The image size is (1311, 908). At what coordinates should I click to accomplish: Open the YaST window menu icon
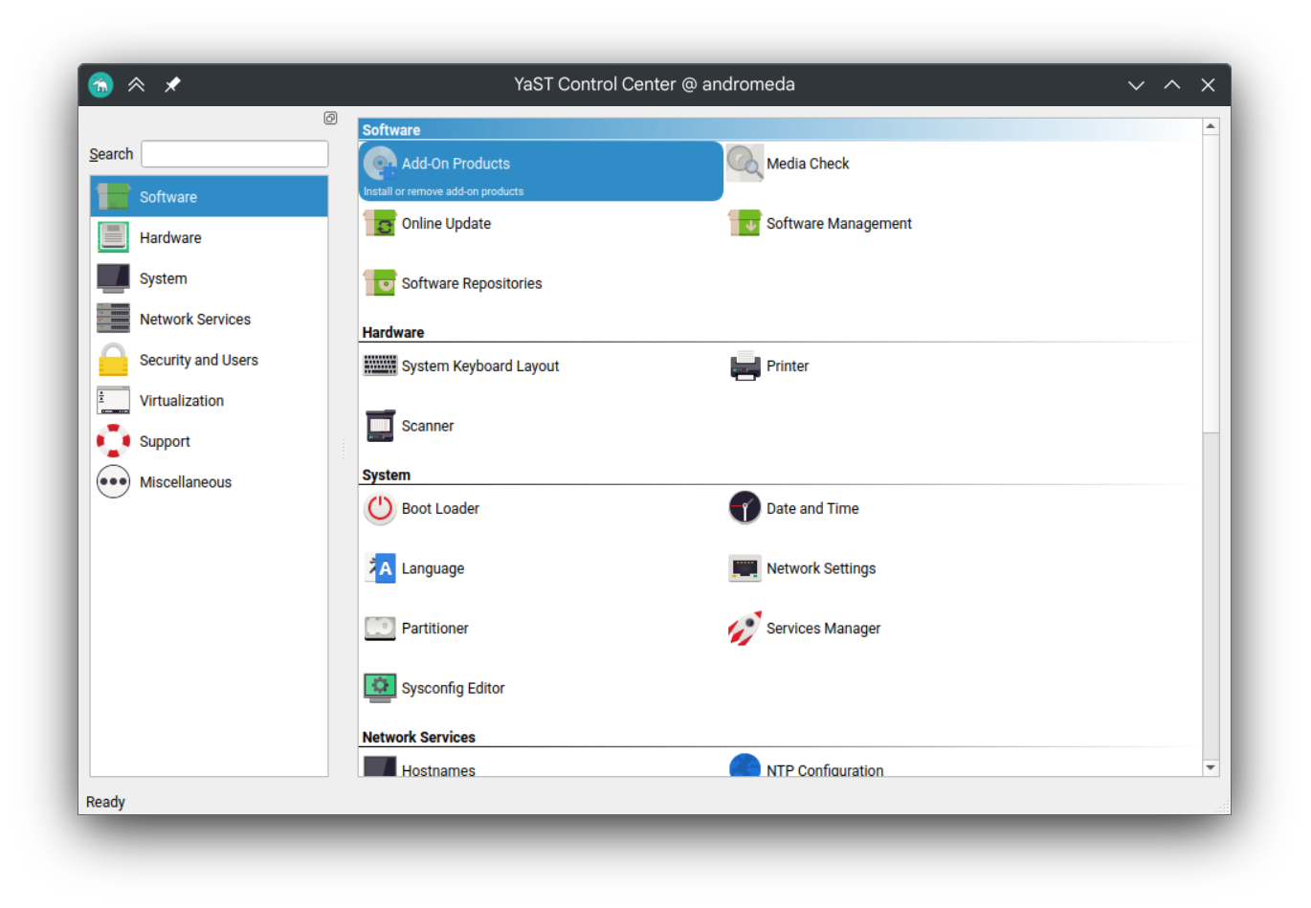coord(100,85)
